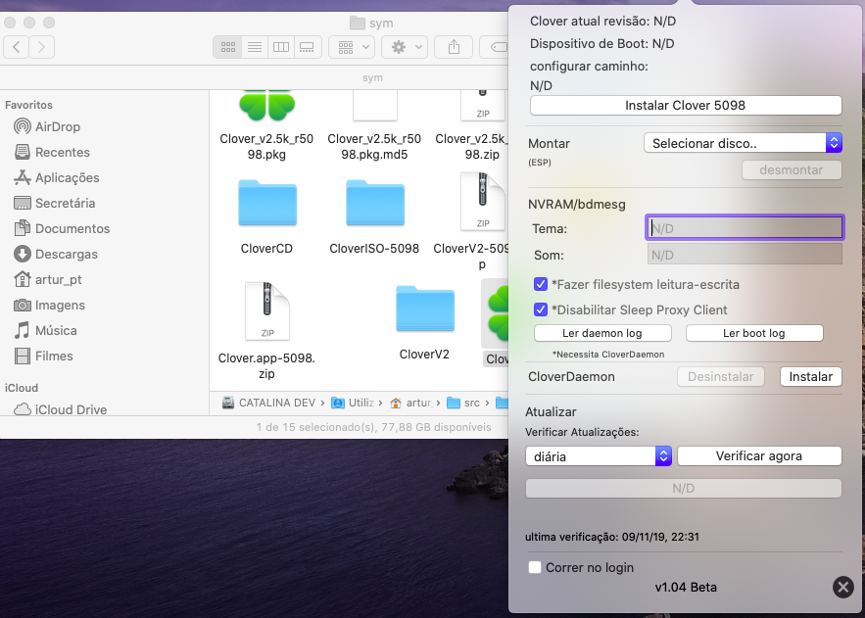Go forward in Finder window
This screenshot has height=618, width=865.
(x=41, y=47)
